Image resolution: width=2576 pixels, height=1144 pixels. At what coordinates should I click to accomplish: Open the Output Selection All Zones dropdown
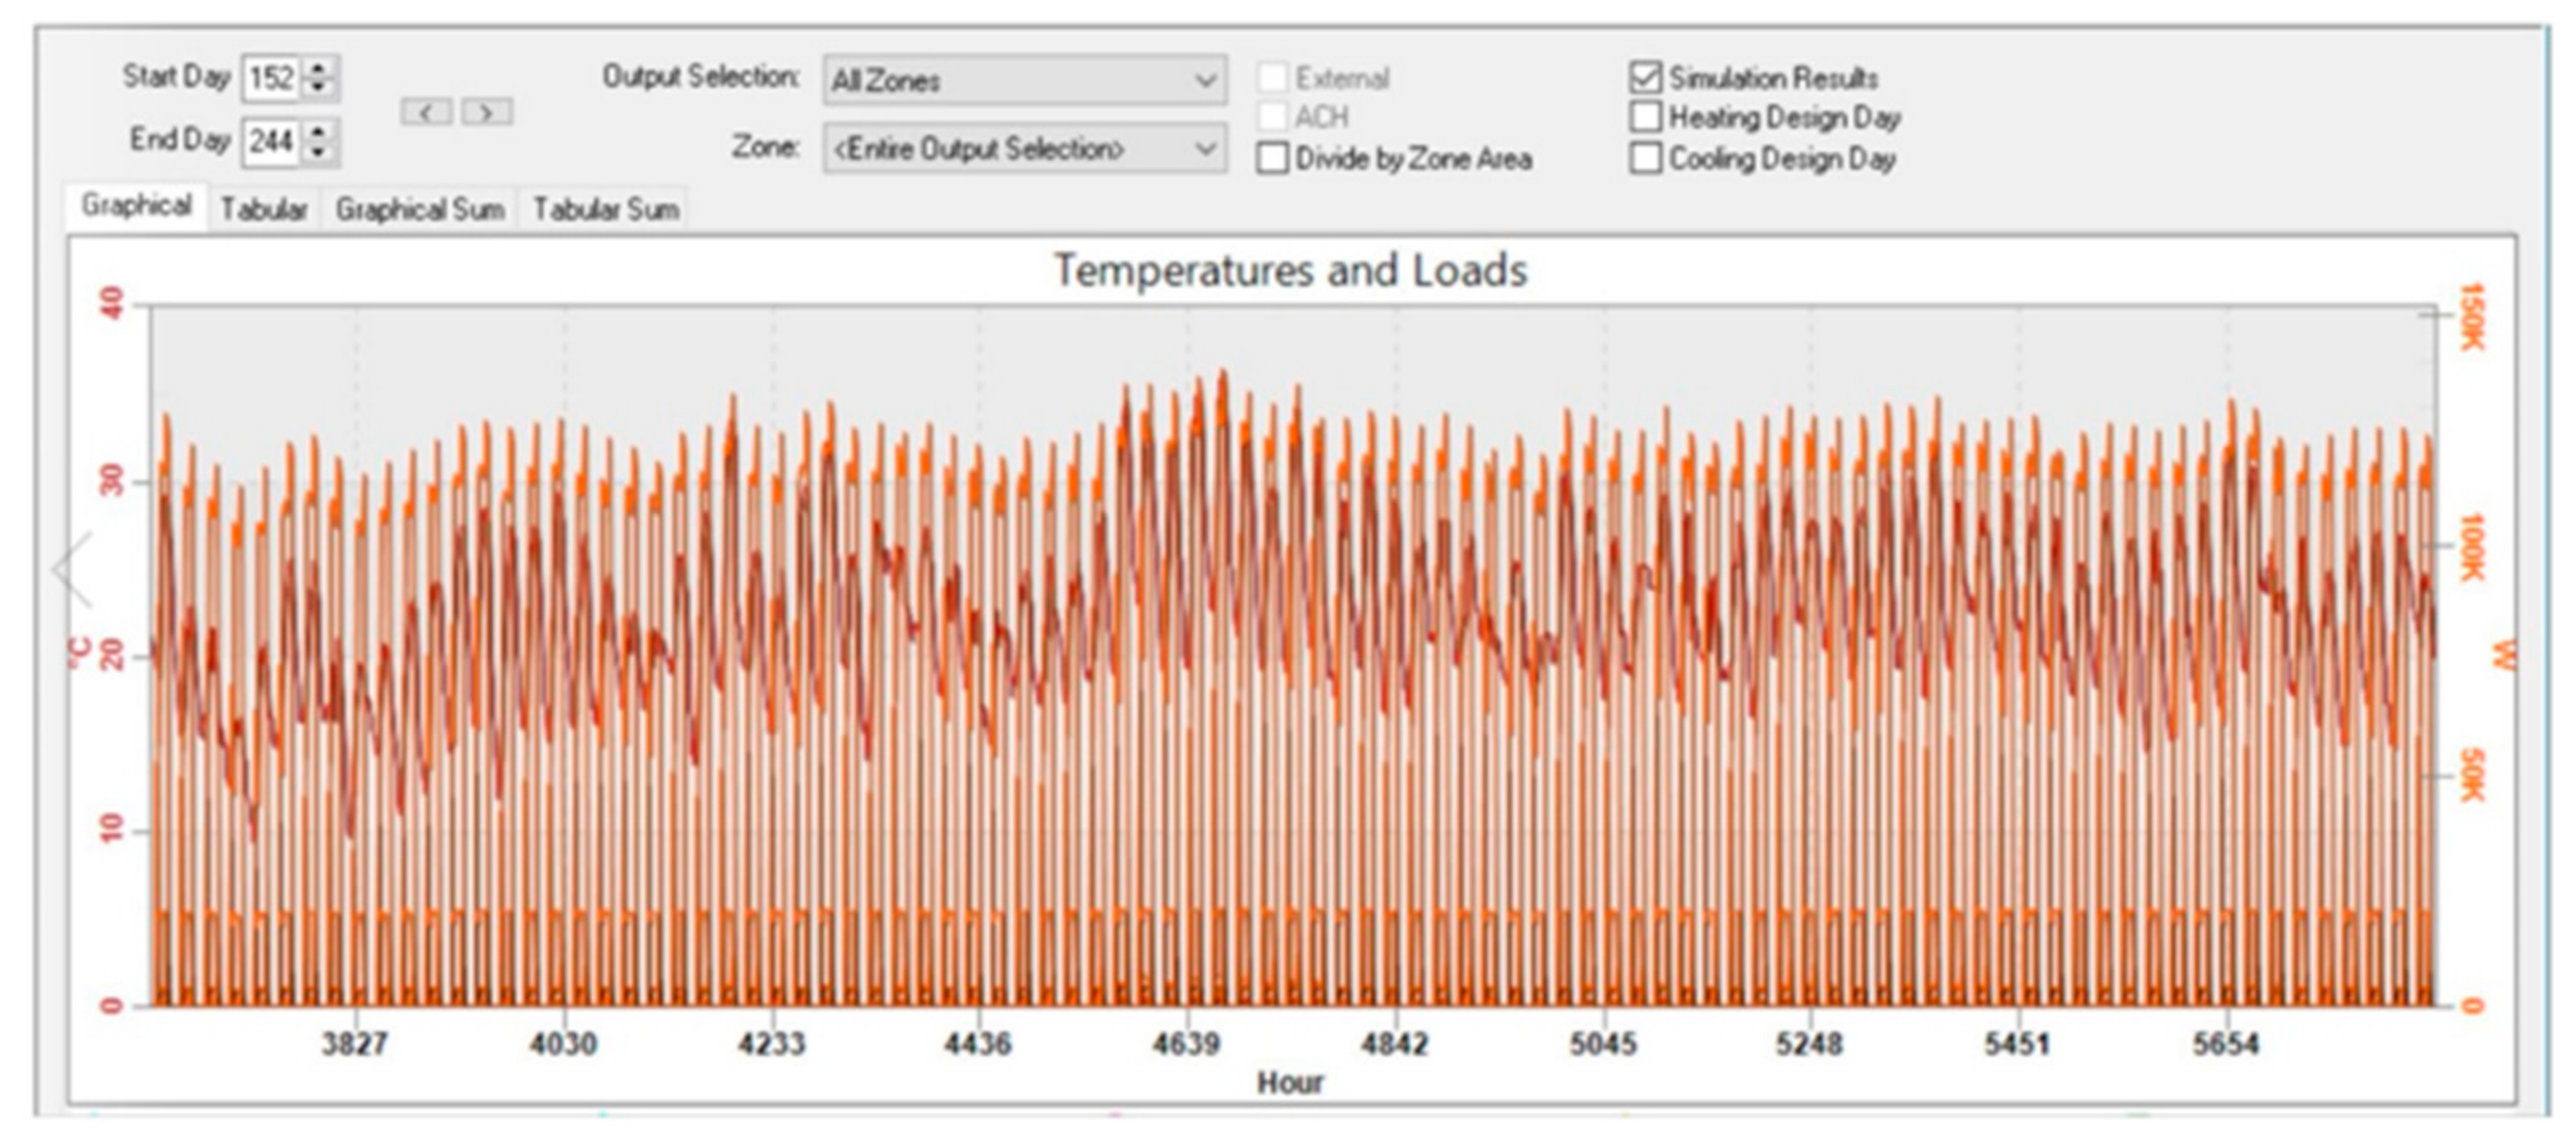click(1024, 80)
